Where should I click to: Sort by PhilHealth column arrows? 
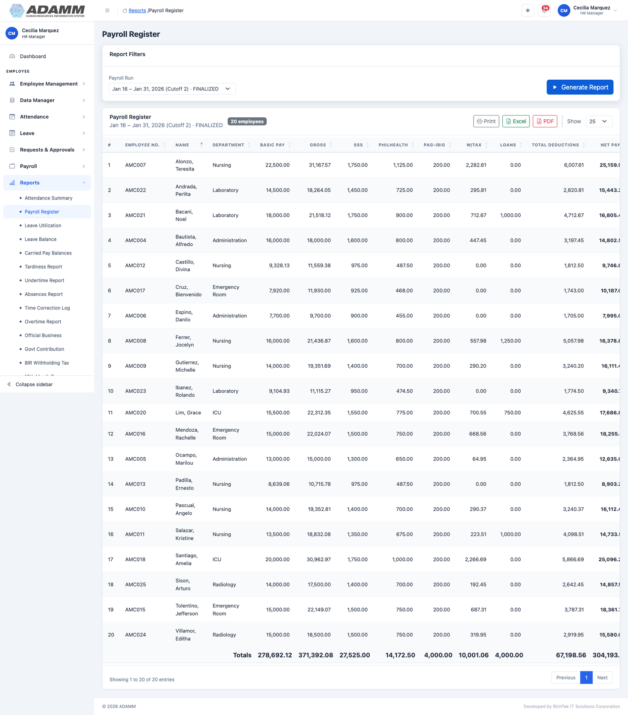tap(413, 145)
